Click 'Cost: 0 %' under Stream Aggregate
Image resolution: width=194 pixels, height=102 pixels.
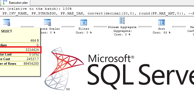[122, 35]
